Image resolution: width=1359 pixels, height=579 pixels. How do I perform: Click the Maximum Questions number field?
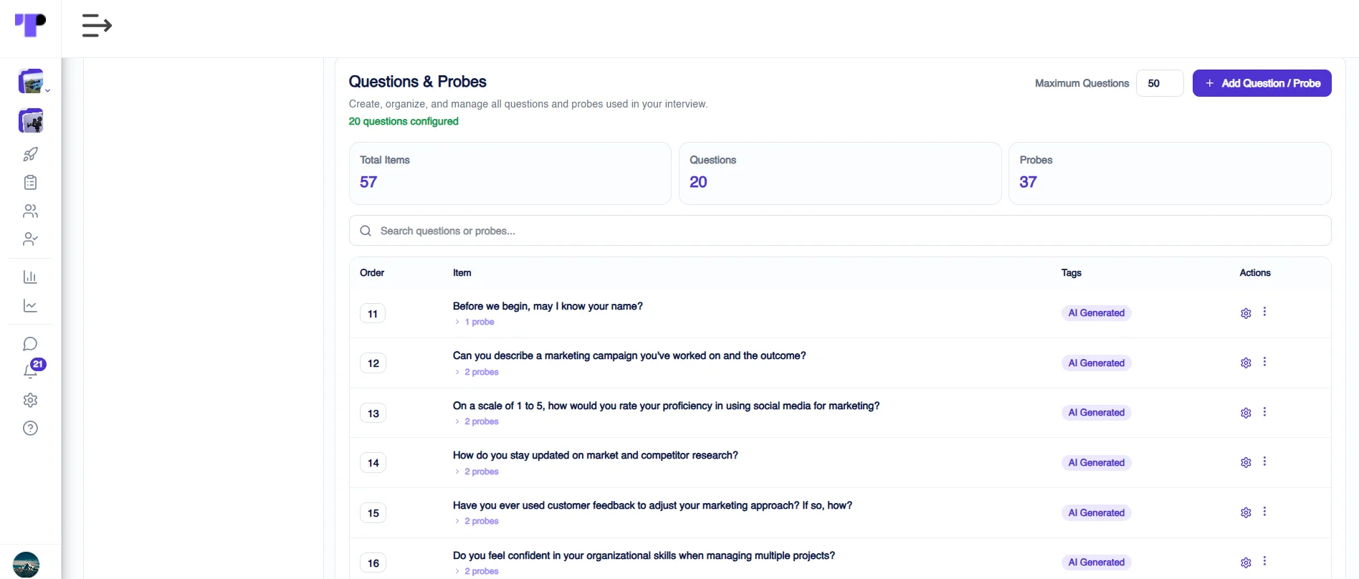pyautogui.click(x=1160, y=83)
